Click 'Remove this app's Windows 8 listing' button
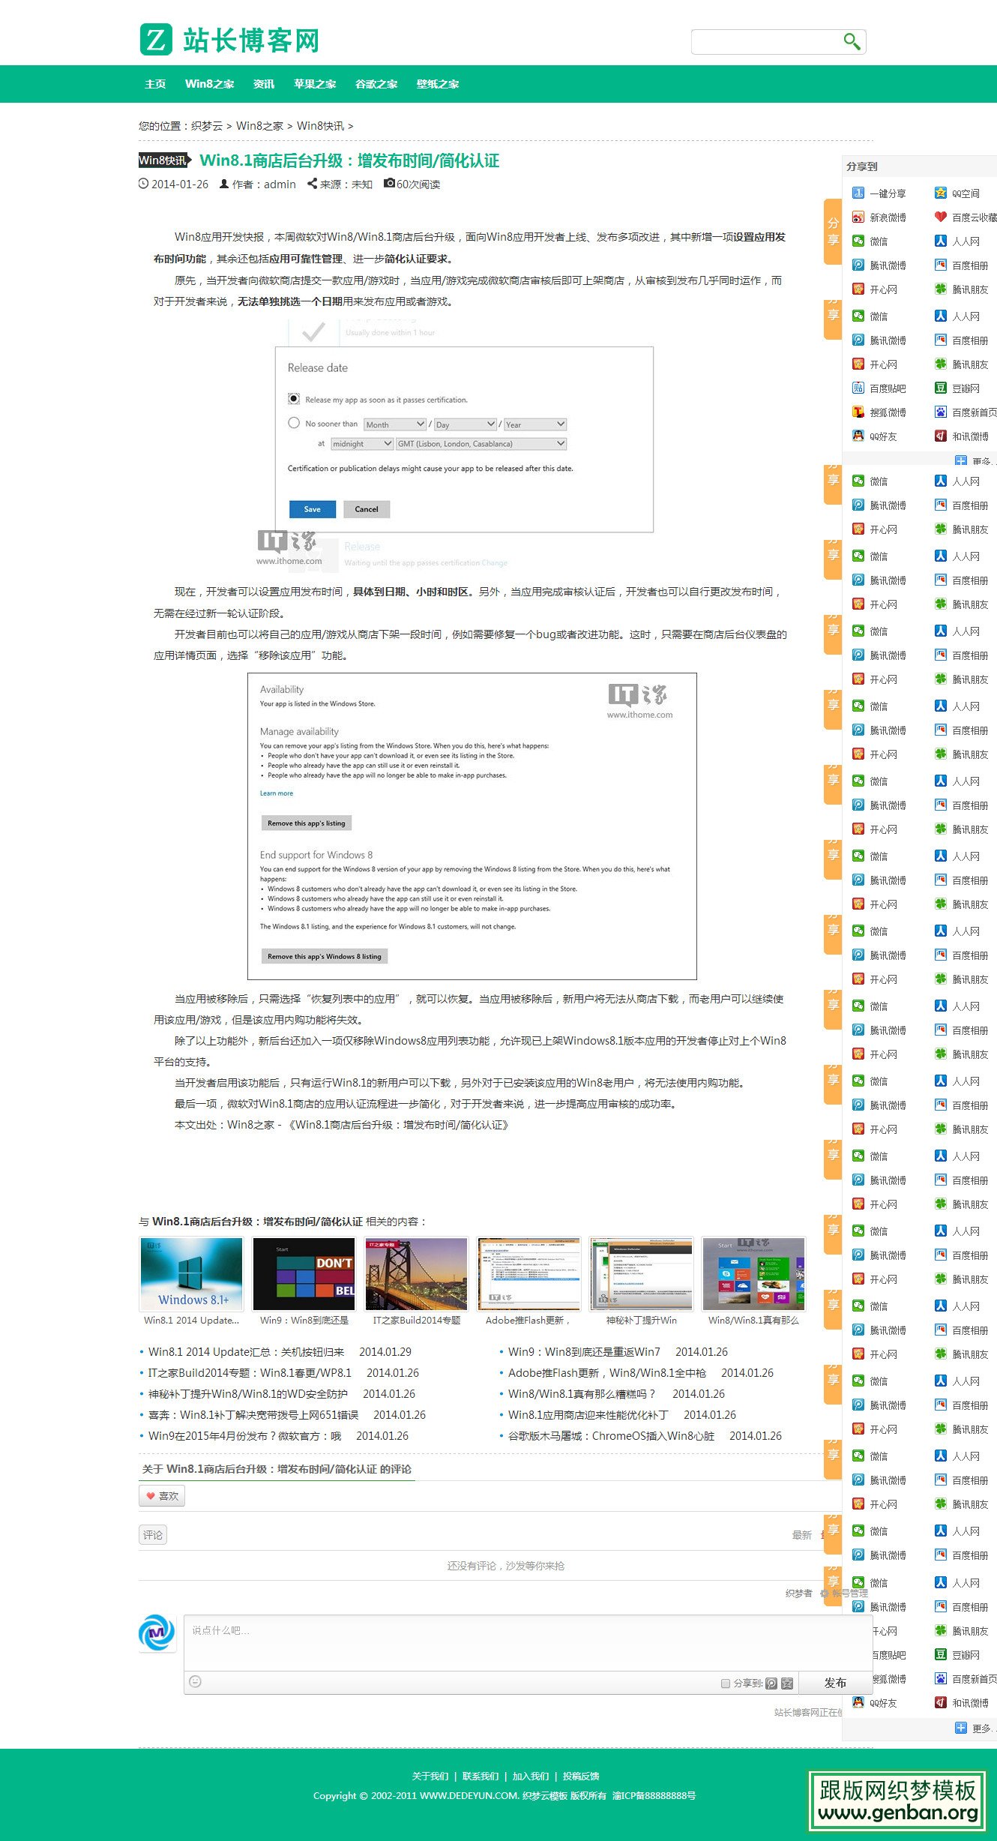Screen dimensions: 997x1841 [x=325, y=956]
